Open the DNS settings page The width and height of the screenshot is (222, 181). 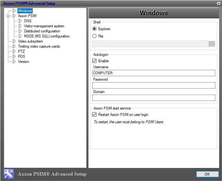pos(28,21)
